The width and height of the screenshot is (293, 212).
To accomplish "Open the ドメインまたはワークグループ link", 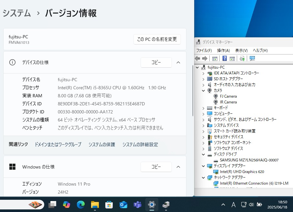I will coord(58,144).
